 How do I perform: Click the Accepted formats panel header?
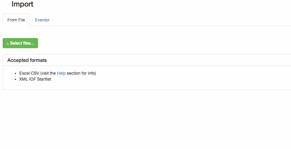click(147, 60)
